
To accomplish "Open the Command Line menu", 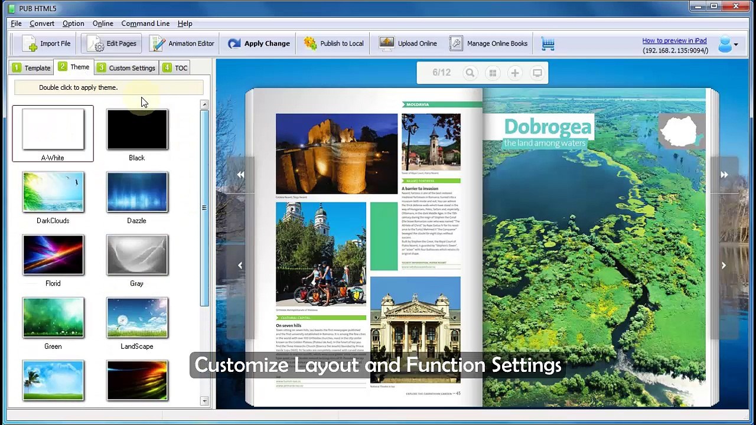I will tap(145, 24).
